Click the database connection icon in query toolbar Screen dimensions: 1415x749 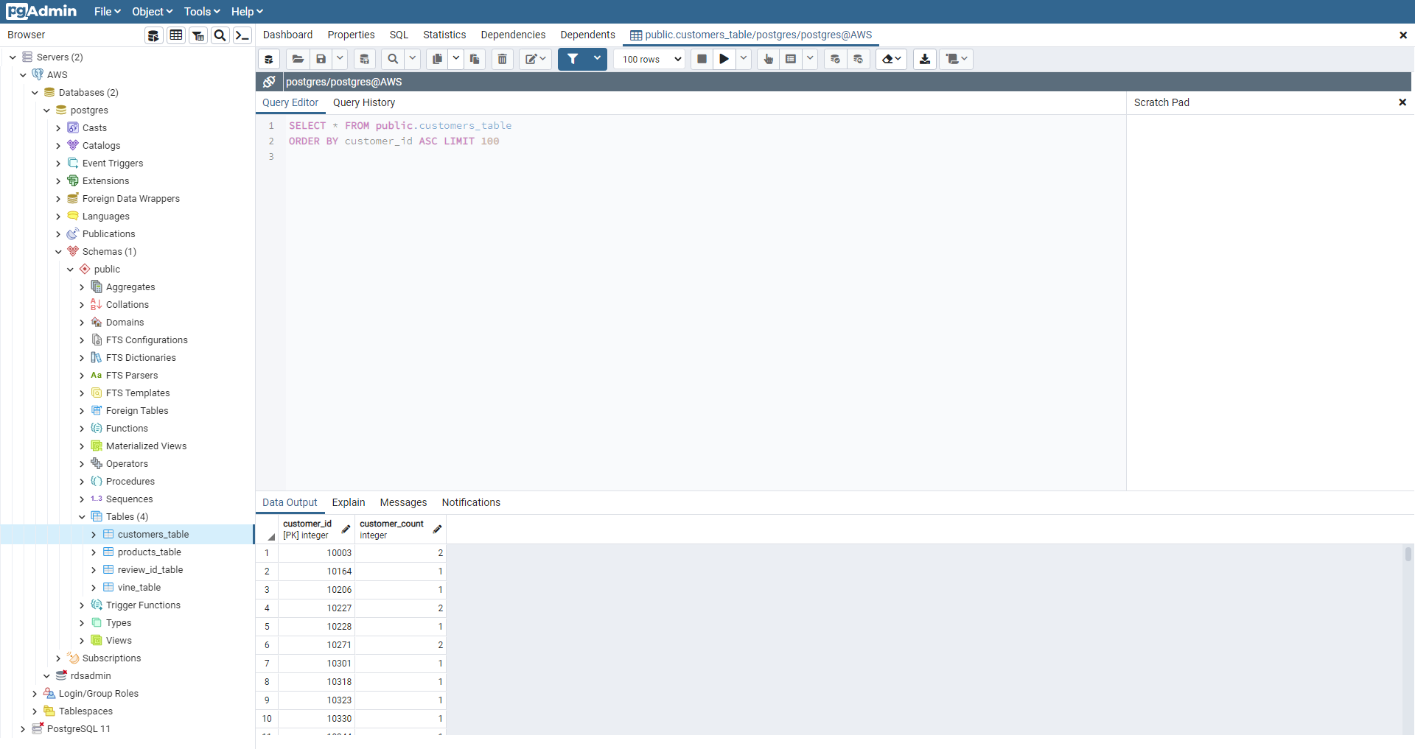tap(269, 59)
